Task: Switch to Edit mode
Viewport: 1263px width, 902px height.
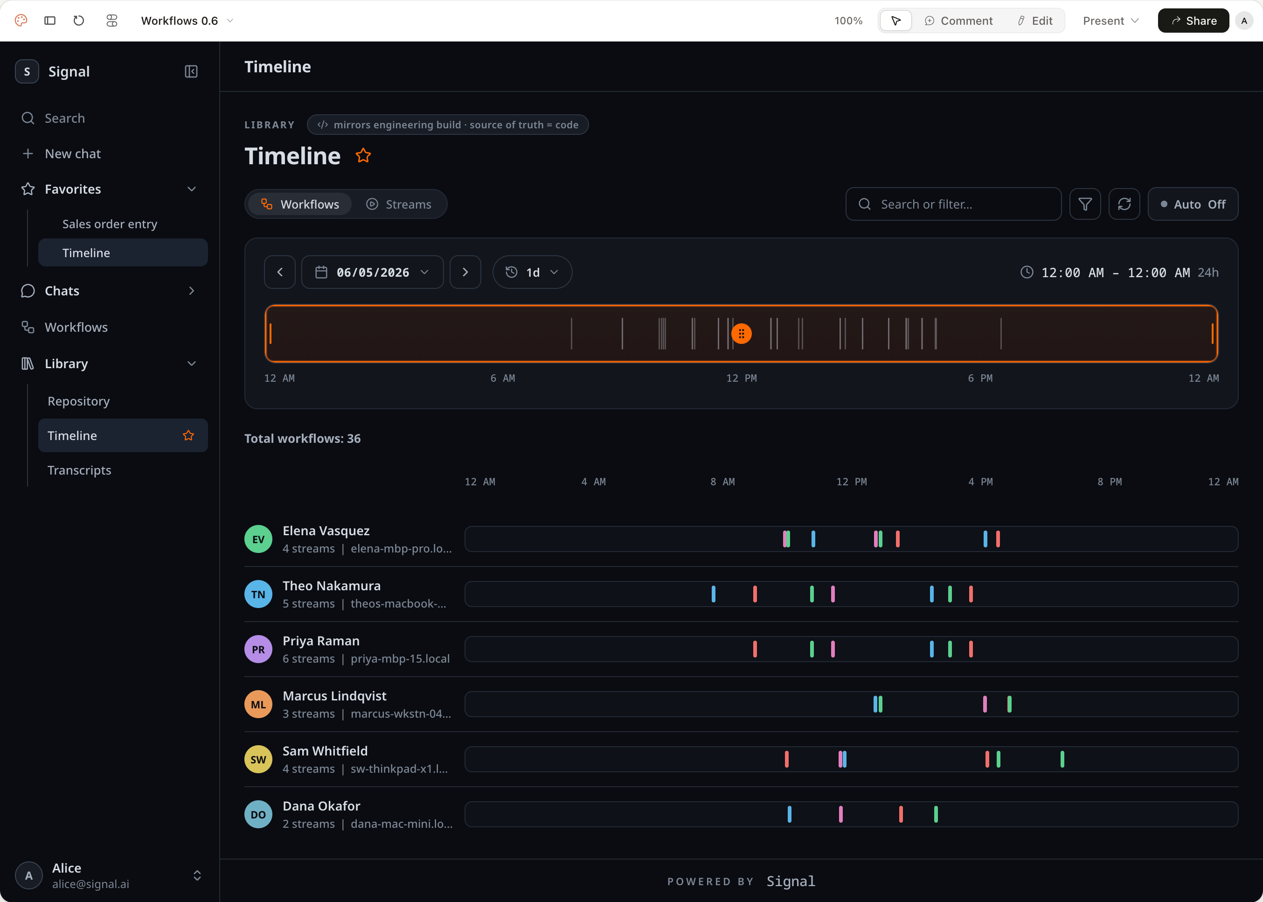Action: click(1035, 21)
